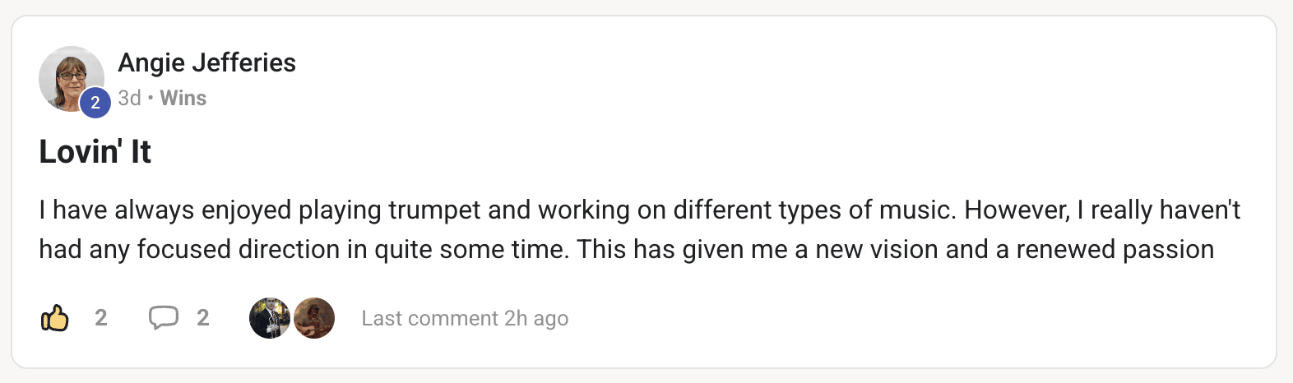Click the blue level 2 badge
Screen dimensions: 1293x383
point(95,103)
